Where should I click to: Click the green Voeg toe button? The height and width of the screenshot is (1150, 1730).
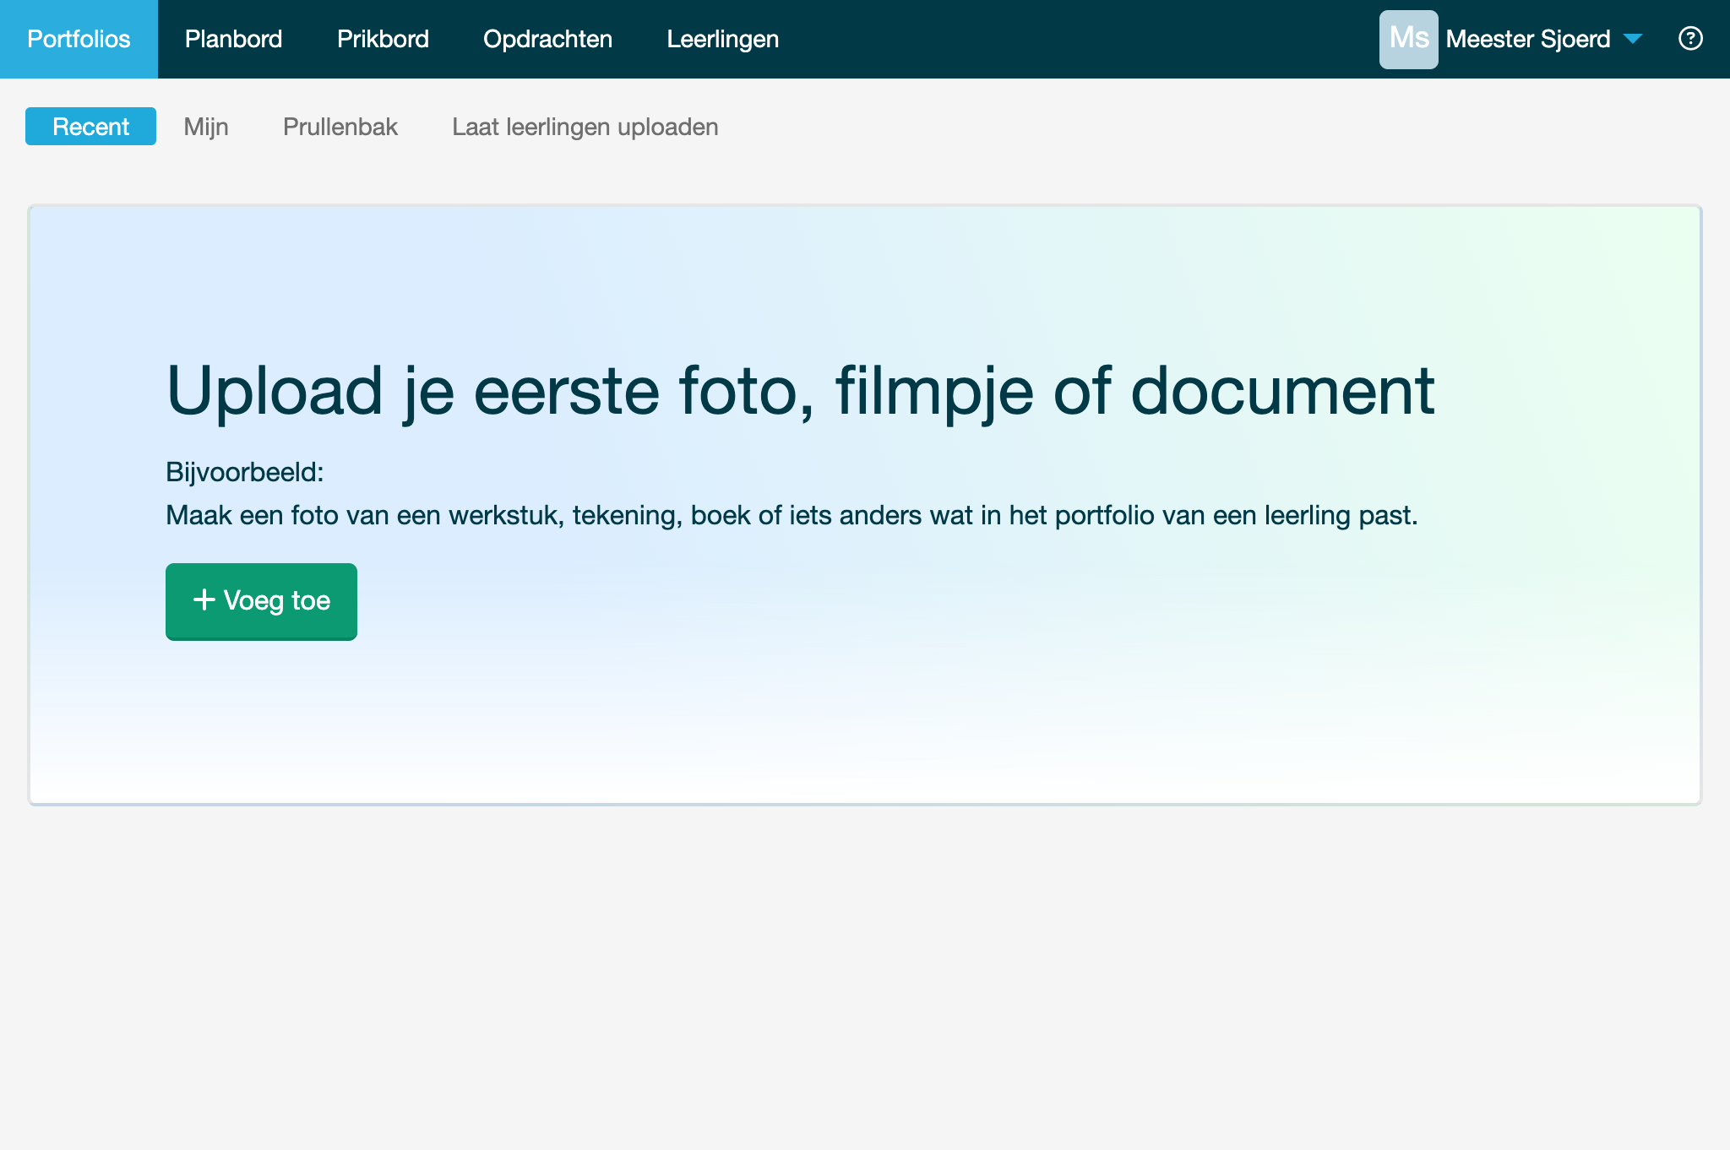coord(261,601)
